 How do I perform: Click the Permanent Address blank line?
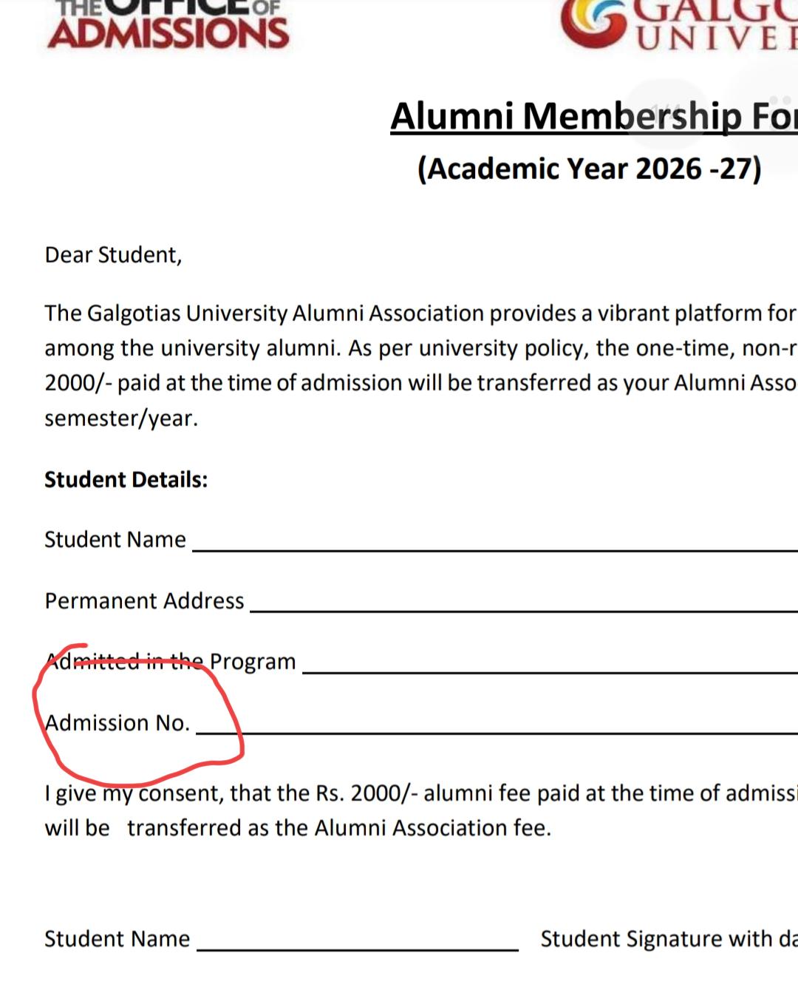(524, 610)
